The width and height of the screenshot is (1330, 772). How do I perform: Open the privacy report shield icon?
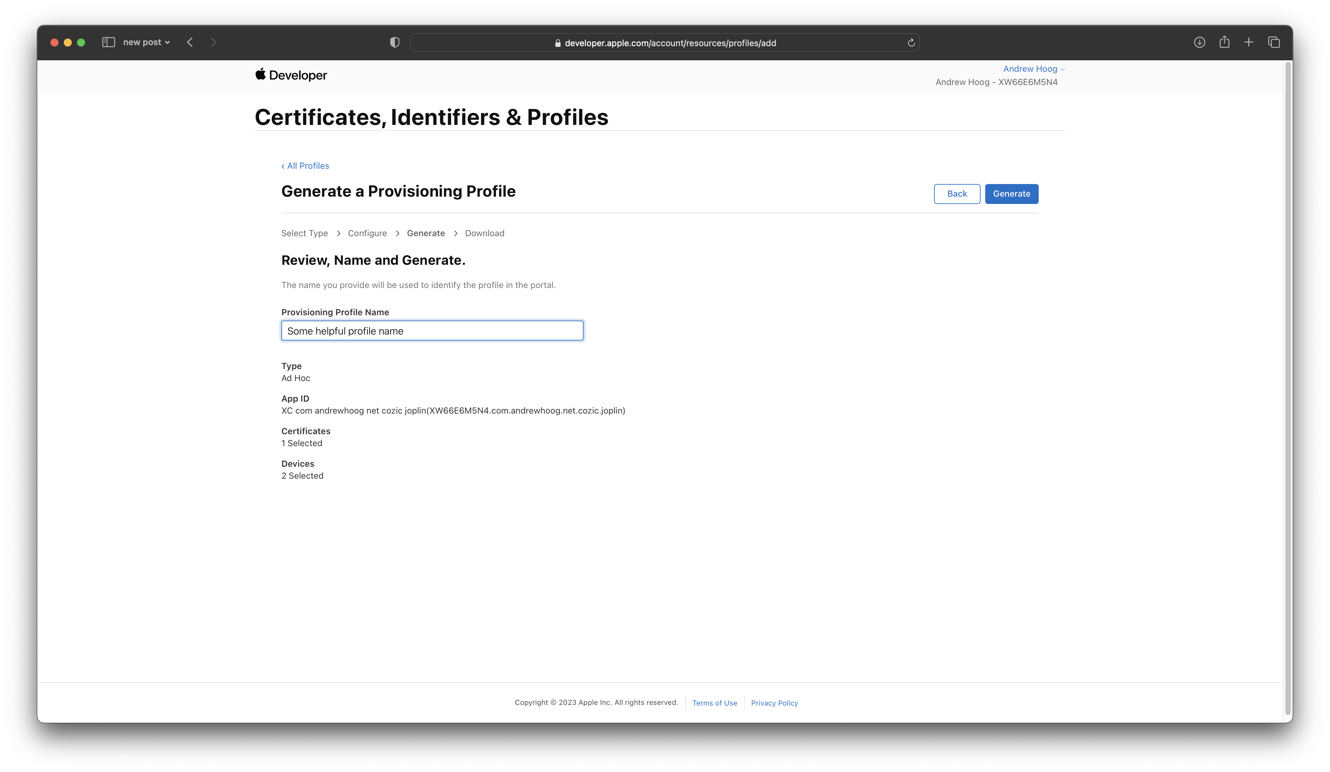394,42
